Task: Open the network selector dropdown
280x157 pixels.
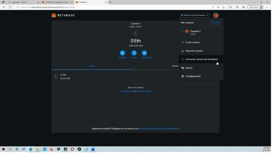Action: [195, 15]
